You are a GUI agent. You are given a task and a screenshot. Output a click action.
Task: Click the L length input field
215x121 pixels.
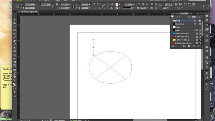[x=46, y=4]
